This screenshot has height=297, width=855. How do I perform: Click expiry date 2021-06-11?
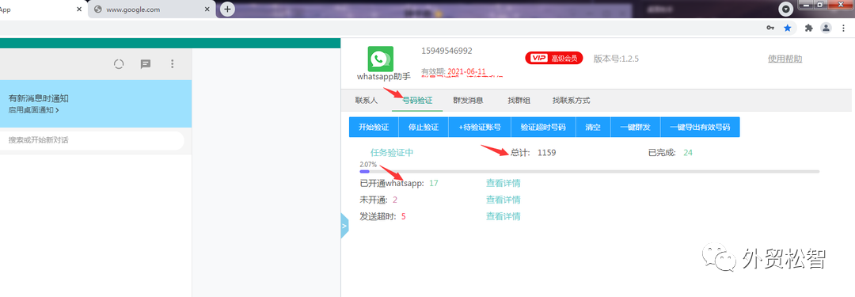[467, 71]
